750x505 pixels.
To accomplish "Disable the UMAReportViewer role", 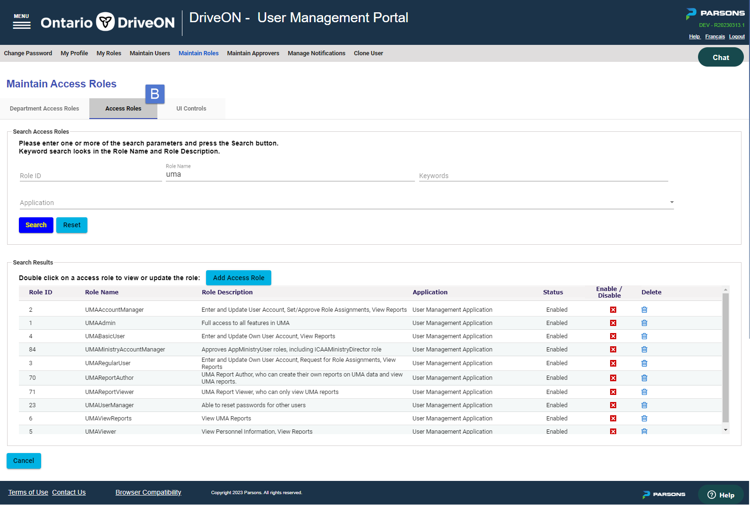I will tap(613, 392).
